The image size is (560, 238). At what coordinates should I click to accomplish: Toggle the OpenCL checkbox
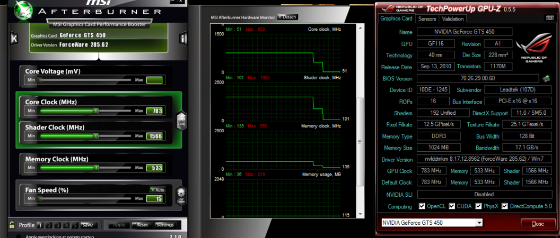422,206
